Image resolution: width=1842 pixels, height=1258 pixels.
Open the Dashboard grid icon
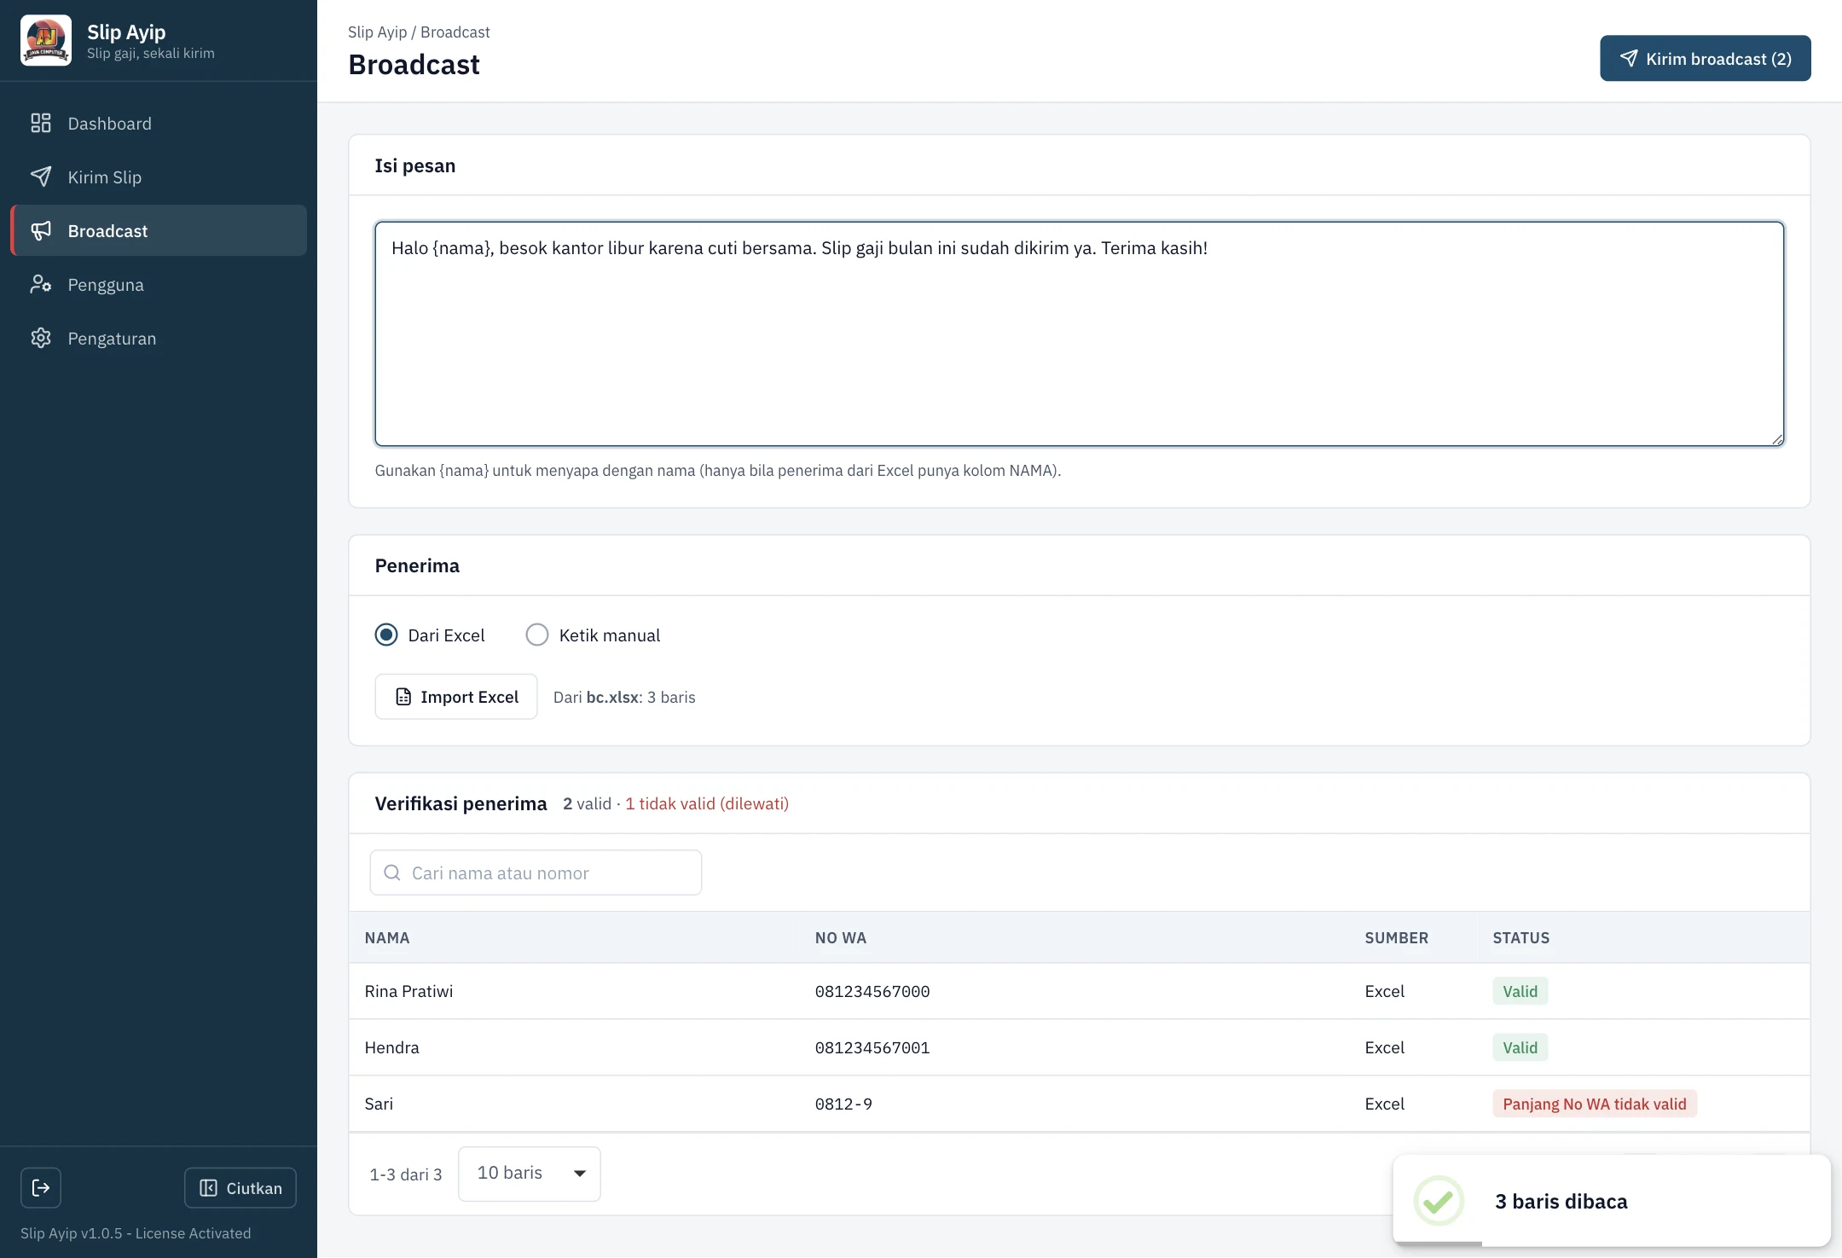41,123
